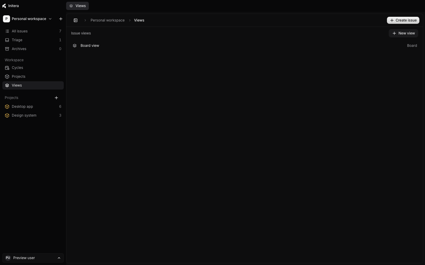Click the Views breadcrumb
This screenshot has width=425, height=265.
pyautogui.click(x=139, y=20)
